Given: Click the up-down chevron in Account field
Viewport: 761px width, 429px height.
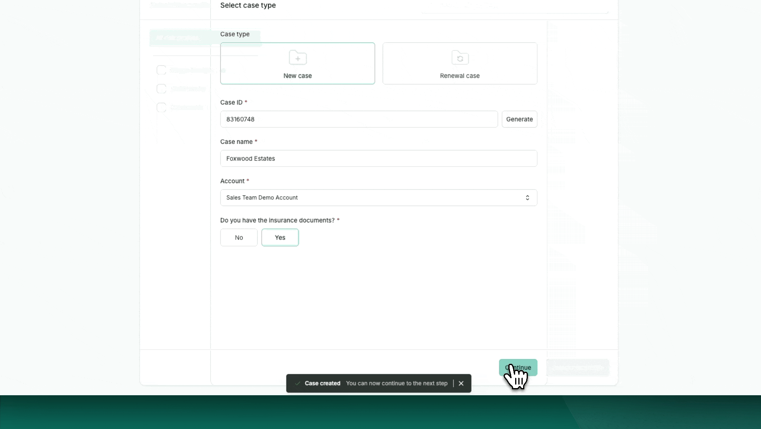Looking at the screenshot, I should 527,198.
